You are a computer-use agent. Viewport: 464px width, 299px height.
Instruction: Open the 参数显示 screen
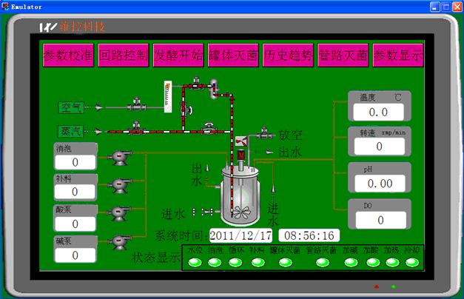click(398, 56)
